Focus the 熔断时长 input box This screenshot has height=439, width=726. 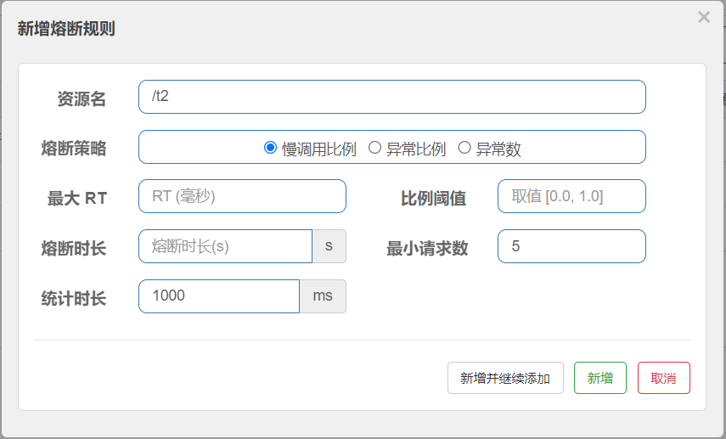(x=225, y=246)
